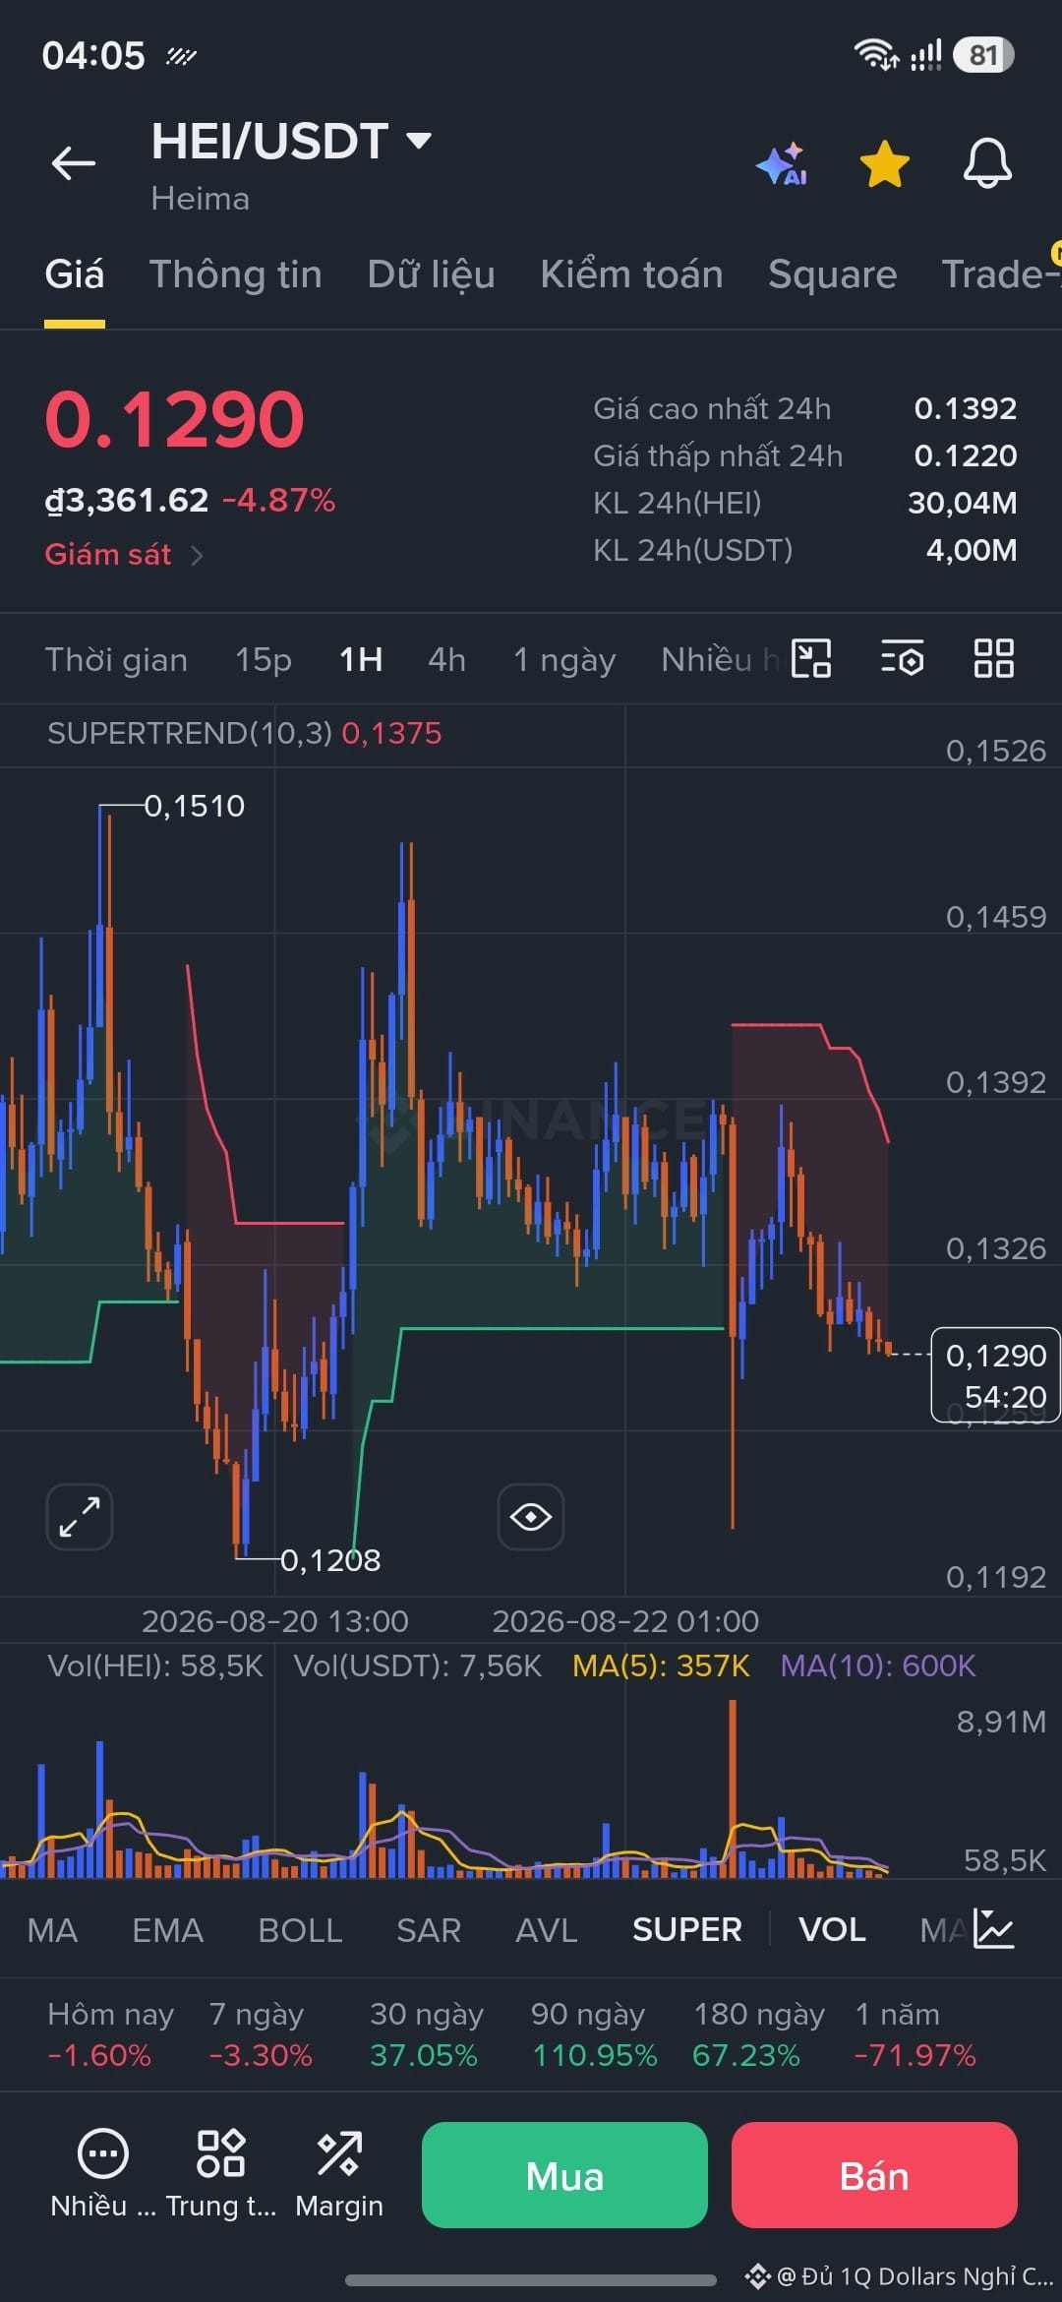The image size is (1062, 2302).
Task: Tap the Vol(USDT): 7,56K label
Action: [x=418, y=1666]
